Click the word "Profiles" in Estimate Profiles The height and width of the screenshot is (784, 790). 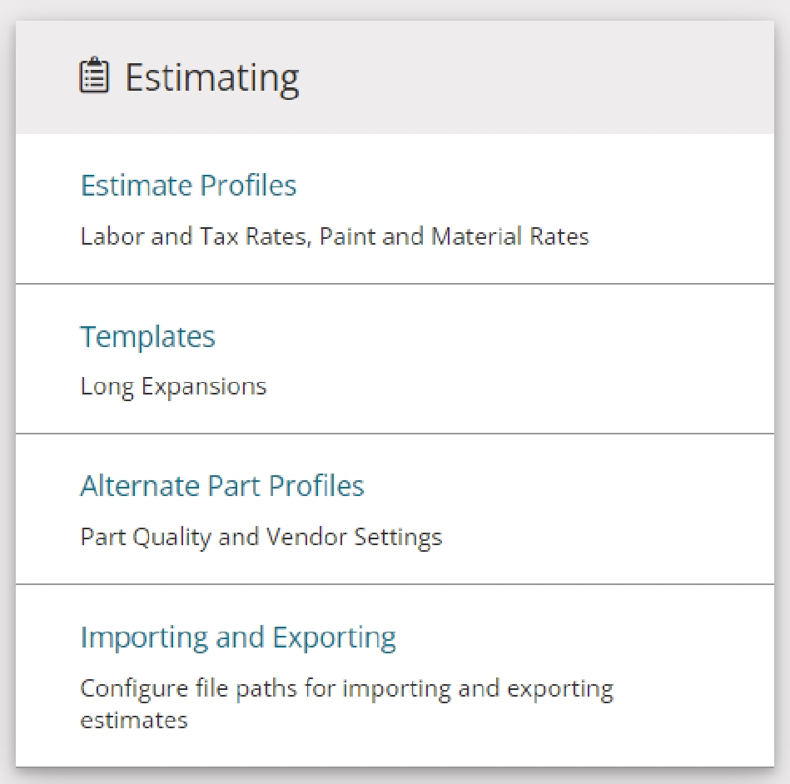248,185
